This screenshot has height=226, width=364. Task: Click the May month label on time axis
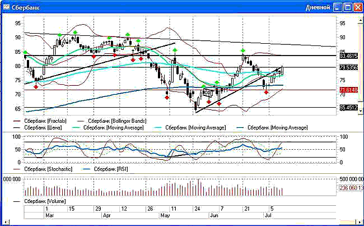click(x=165, y=215)
